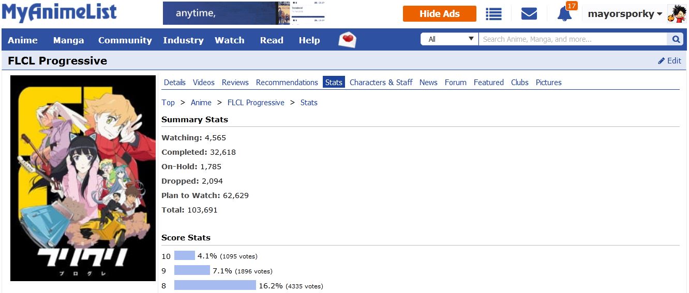689x293 pixels.
Task: Switch to the Reviews tab
Action: pyautogui.click(x=235, y=83)
